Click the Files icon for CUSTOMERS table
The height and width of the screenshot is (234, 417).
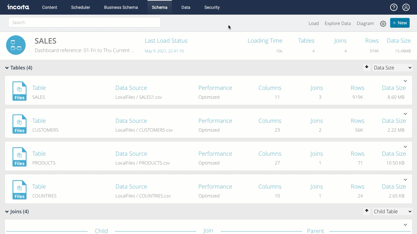(19, 124)
